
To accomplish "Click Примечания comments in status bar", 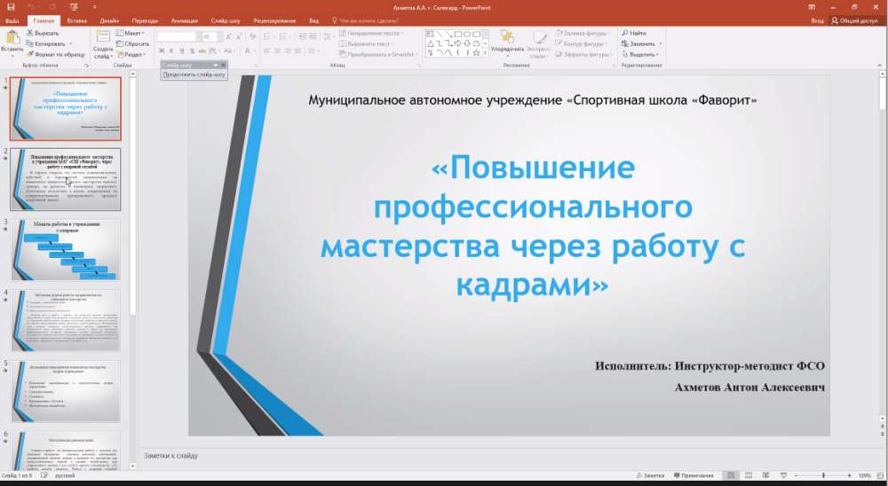I will pyautogui.click(x=694, y=475).
